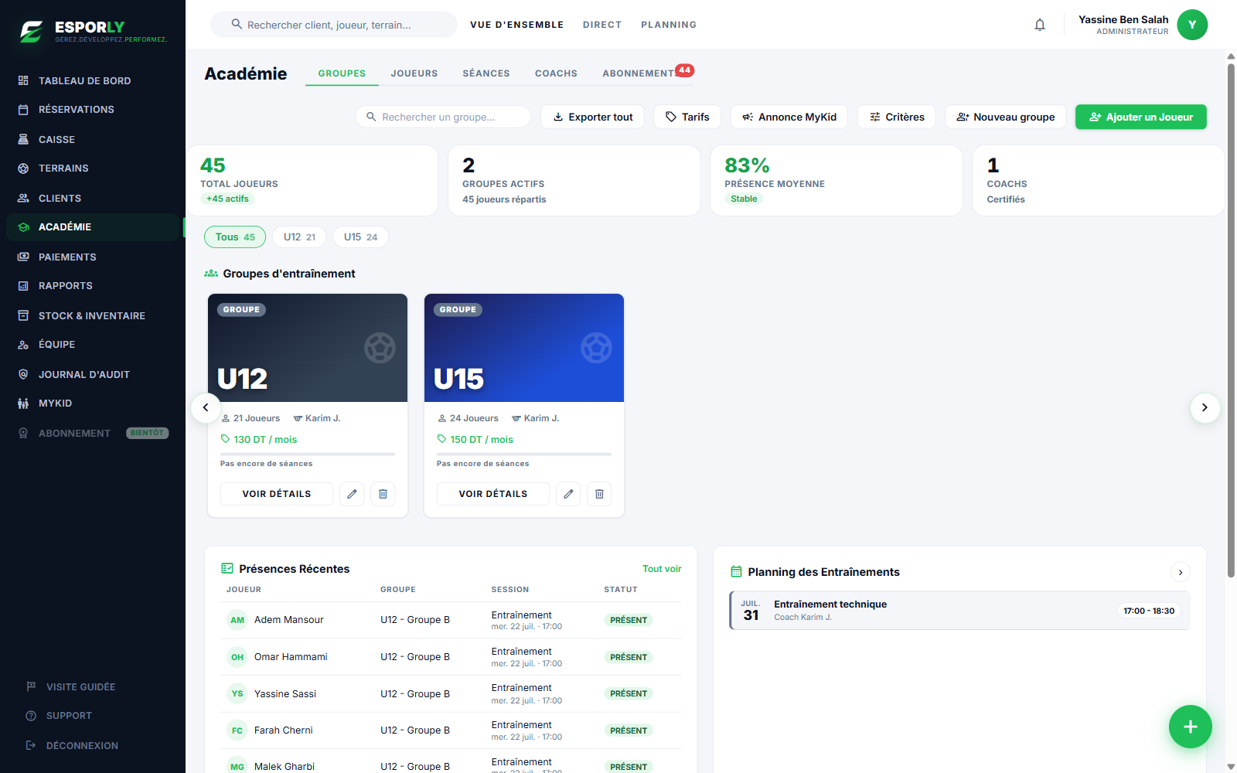This screenshot has height=773, width=1237.
Task: Open the Critères button
Action: (x=897, y=117)
